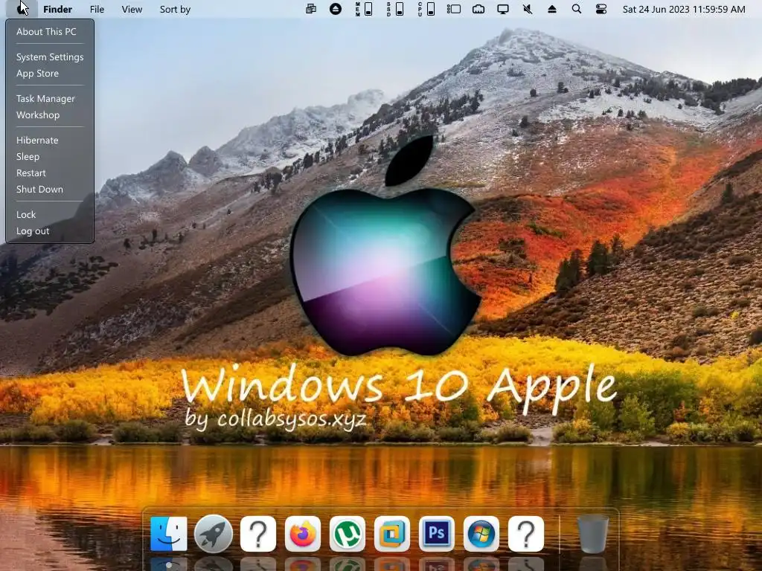The height and width of the screenshot is (571, 762).
Task: Select About This PC
Action: click(46, 31)
